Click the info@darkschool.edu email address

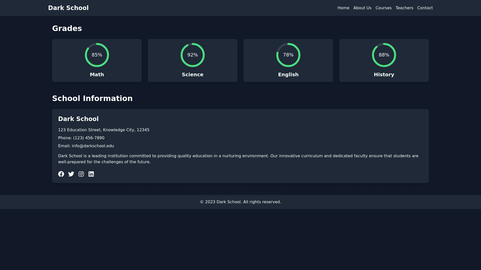[x=93, y=146]
